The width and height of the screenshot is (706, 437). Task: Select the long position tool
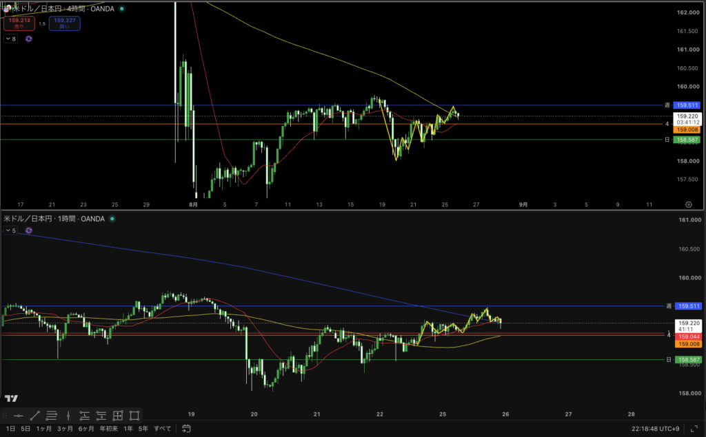85,416
